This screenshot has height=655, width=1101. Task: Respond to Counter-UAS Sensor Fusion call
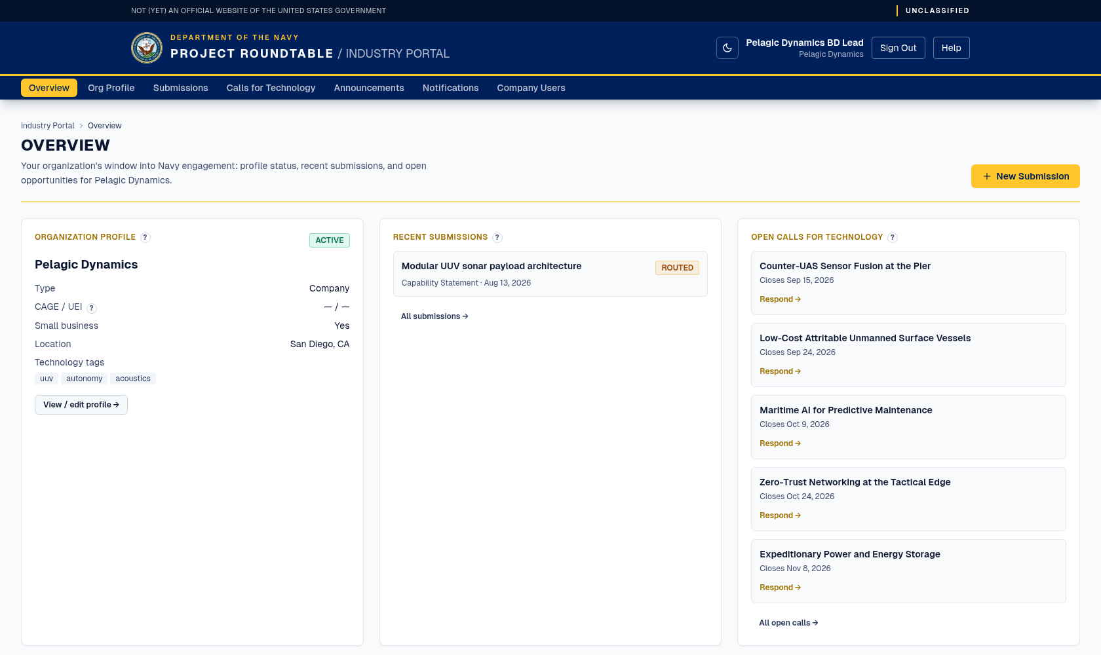[x=780, y=299]
